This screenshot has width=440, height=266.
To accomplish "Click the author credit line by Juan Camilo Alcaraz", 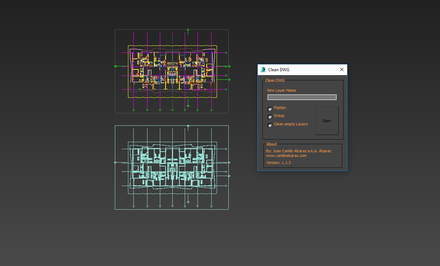I will coord(299,151).
